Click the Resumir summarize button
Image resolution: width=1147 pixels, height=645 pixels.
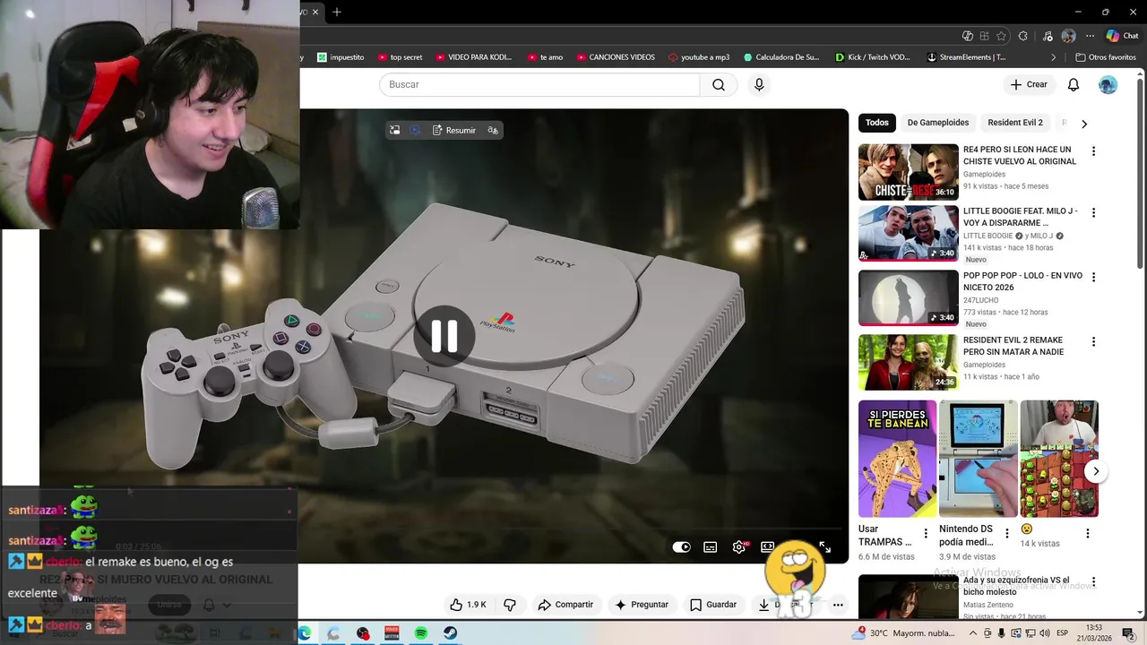click(454, 130)
